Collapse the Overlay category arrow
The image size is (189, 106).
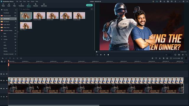tap(2, 39)
